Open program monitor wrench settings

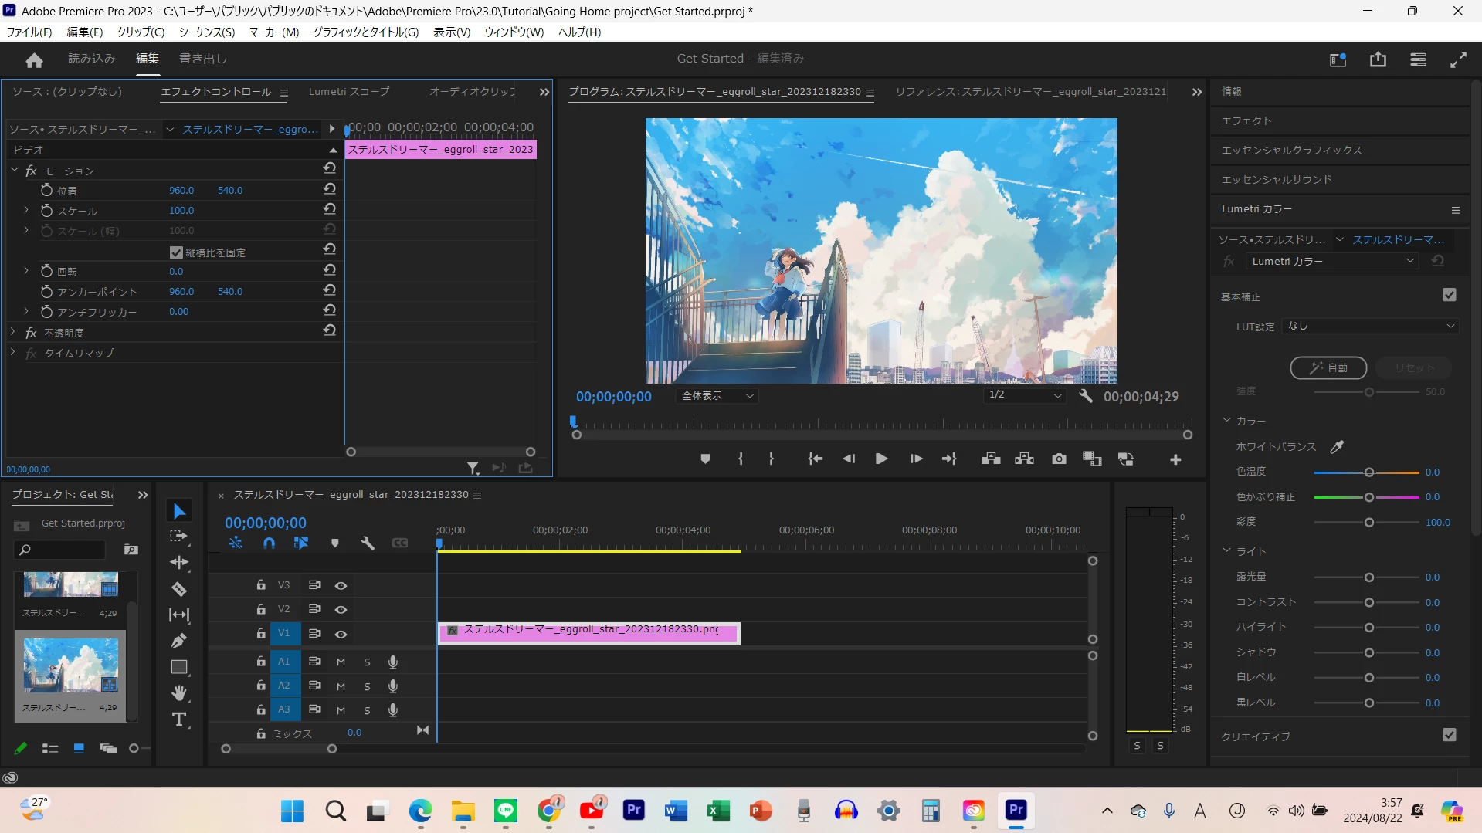pos(1086,396)
